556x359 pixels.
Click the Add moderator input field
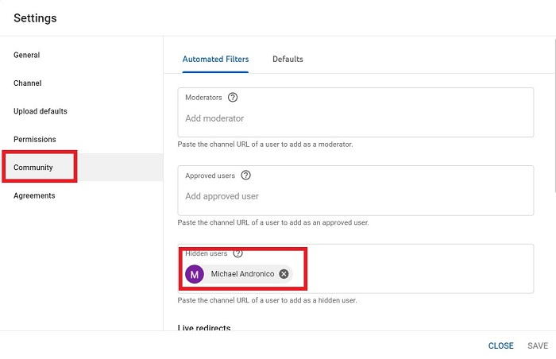pyautogui.click(x=355, y=119)
